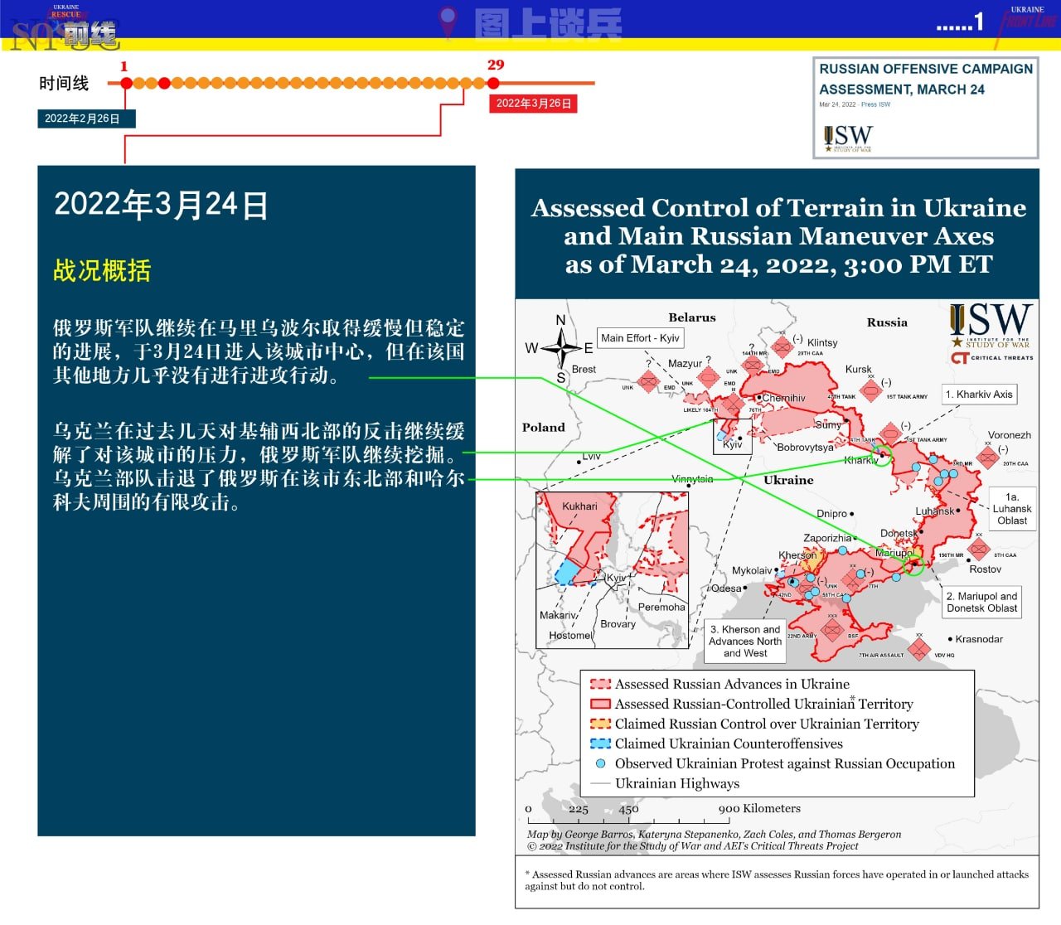Image resolution: width=1061 pixels, height=925 pixels.
Task: Click the Mariupol and Donetsk Oblast callout
Action: (x=982, y=603)
